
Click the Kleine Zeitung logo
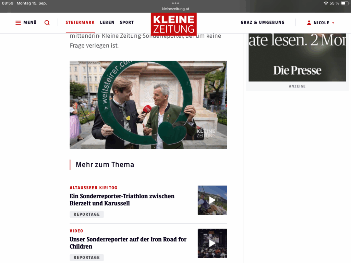point(174,24)
